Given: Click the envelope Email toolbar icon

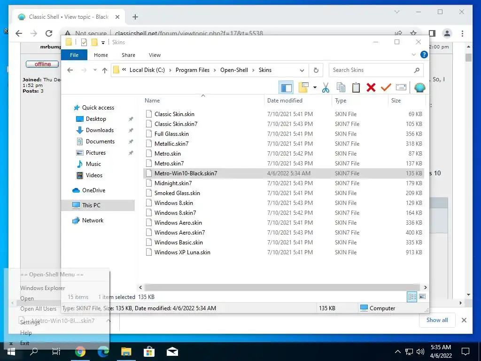Looking at the screenshot, I should (401, 88).
